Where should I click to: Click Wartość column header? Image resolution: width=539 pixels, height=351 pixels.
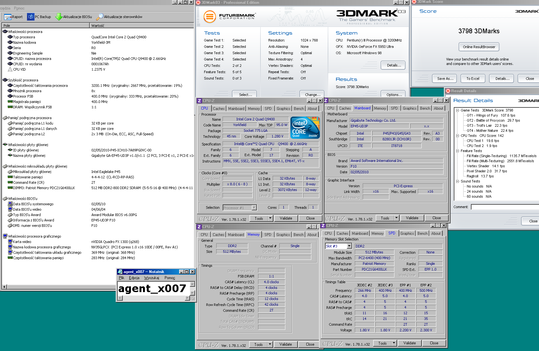(142, 26)
